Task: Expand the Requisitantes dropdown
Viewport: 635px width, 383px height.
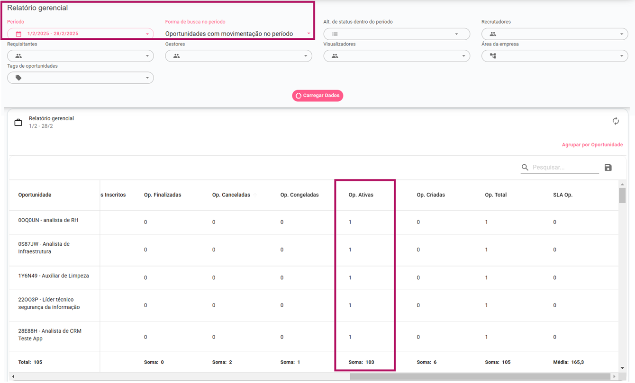Action: pos(80,56)
